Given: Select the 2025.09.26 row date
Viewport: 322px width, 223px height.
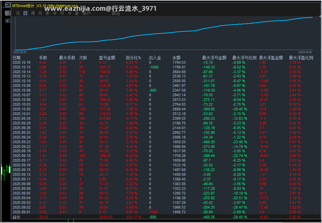Looking at the screenshot, I should tap(21, 128).
